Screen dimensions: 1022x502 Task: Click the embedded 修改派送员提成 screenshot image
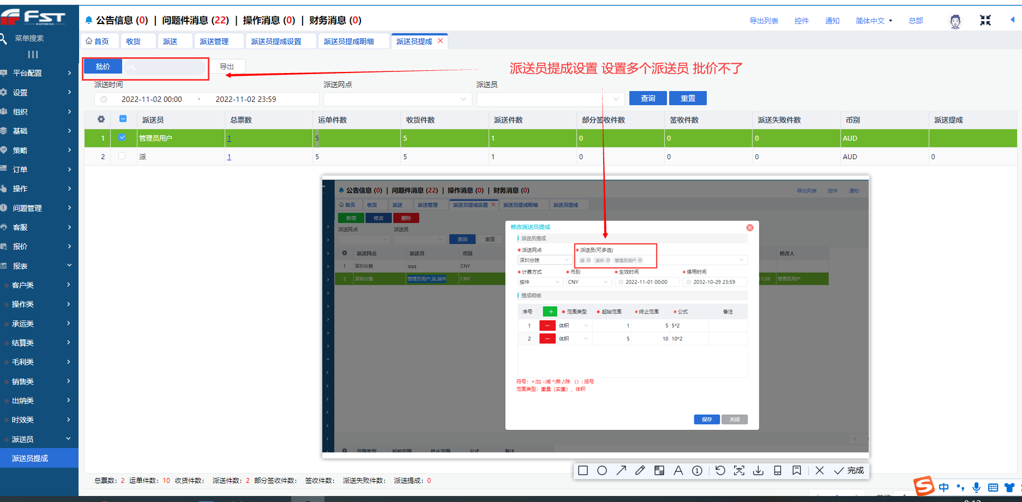596,317
